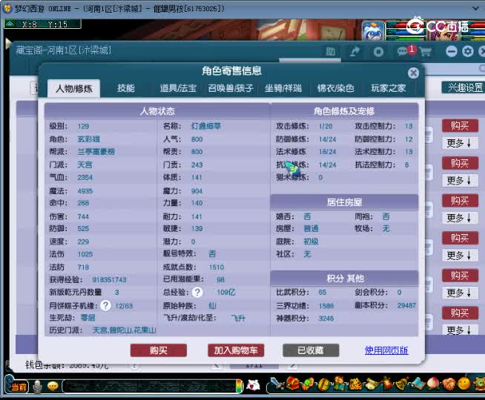Focus the chat input field at the bottom
The image size is (485, 400).
pos(149,386)
